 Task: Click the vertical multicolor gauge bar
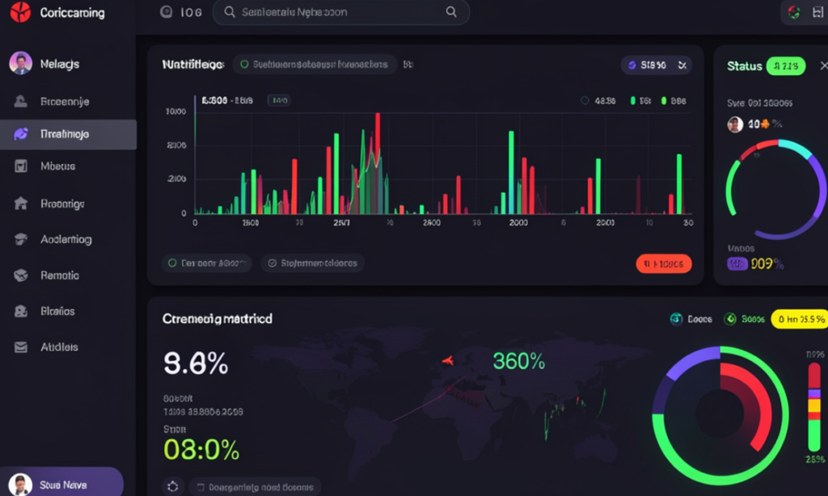[814, 406]
